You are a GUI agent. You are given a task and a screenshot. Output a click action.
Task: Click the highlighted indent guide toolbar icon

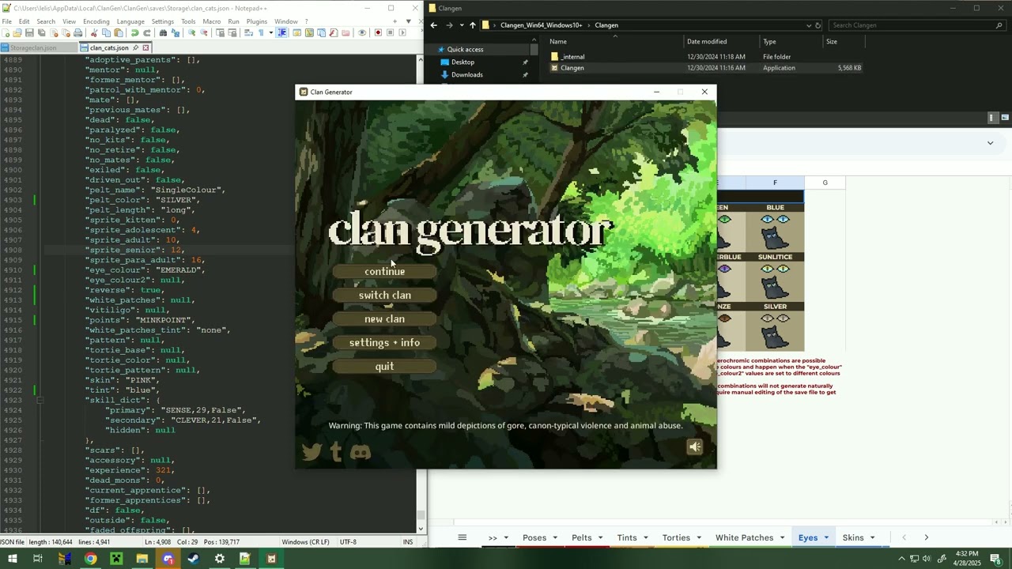[x=282, y=32]
